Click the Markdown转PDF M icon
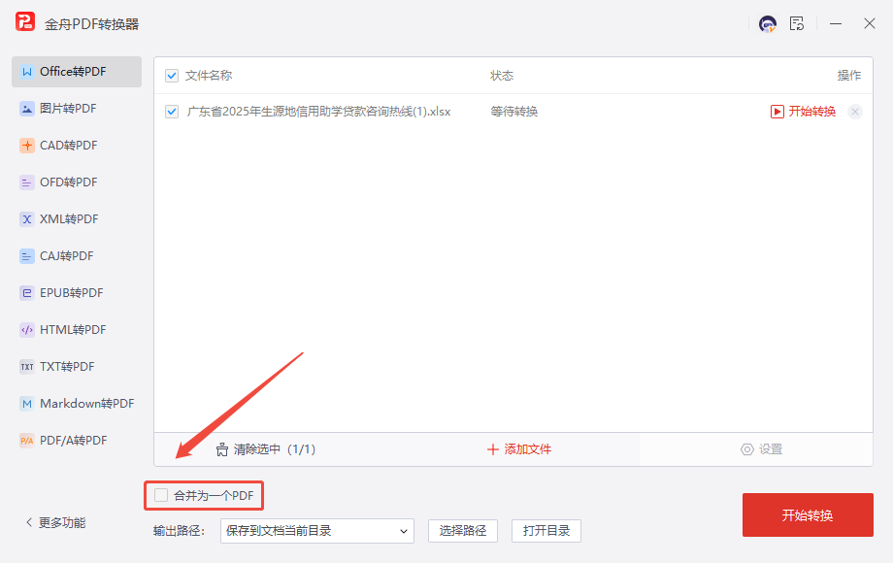This screenshot has width=893, height=563. [x=27, y=404]
